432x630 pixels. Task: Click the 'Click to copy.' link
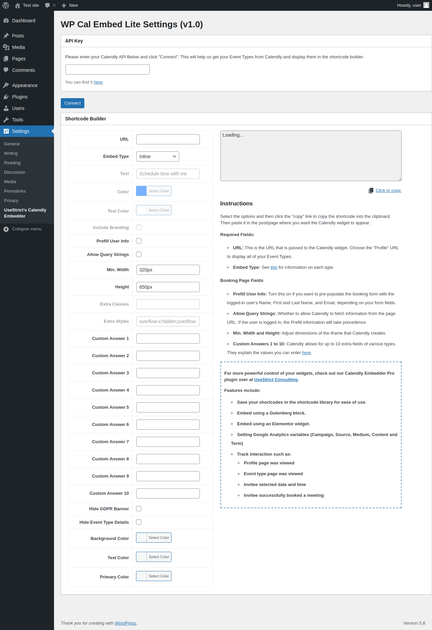388,191
